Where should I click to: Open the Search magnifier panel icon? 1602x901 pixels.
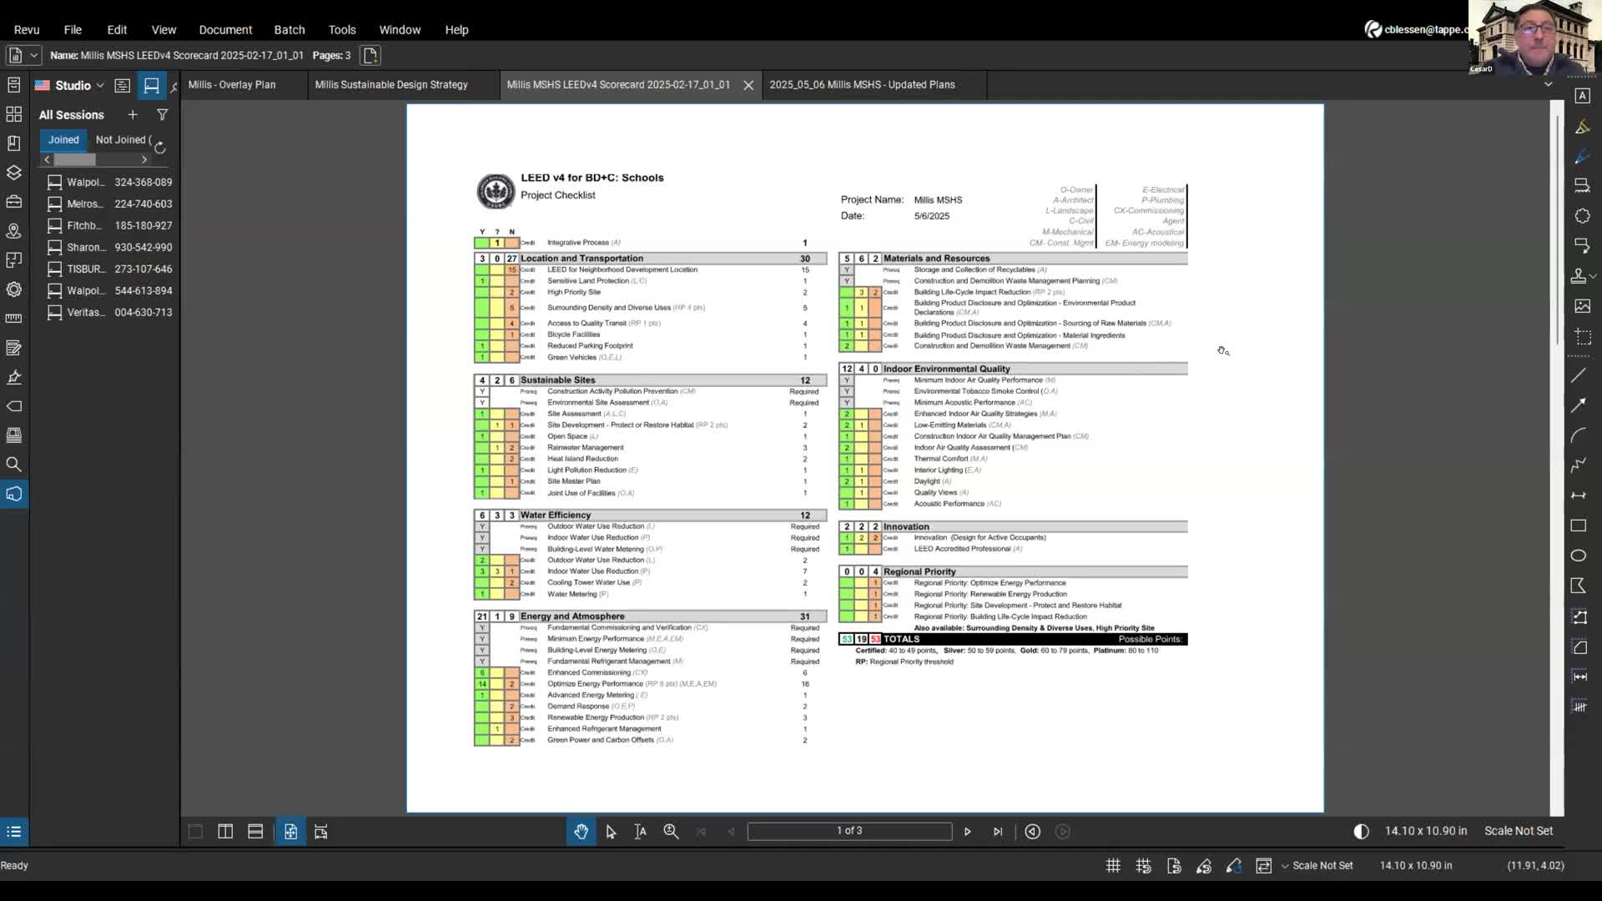pyautogui.click(x=14, y=465)
